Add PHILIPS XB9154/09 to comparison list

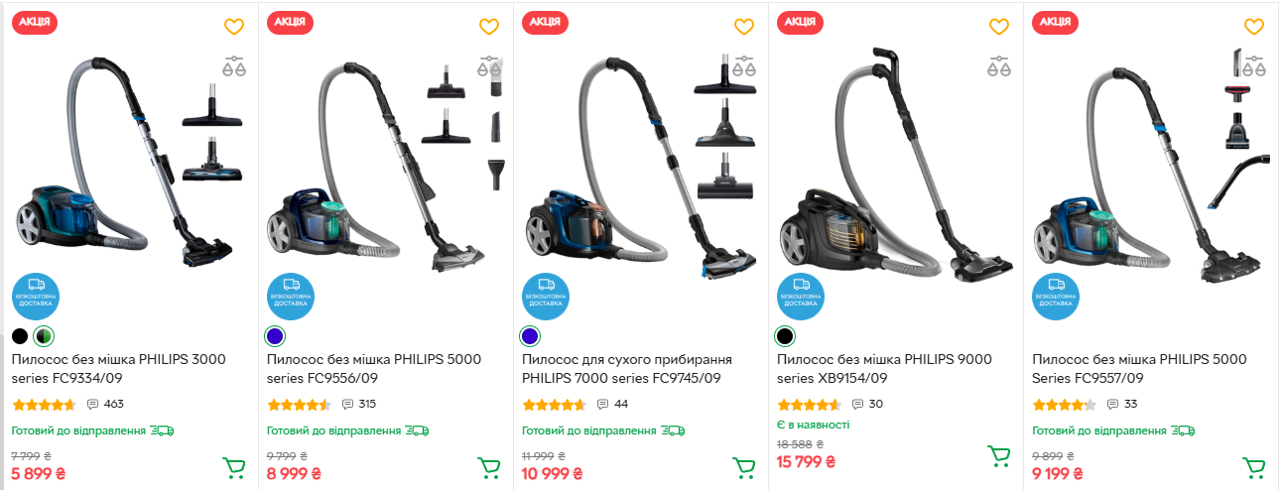(x=999, y=65)
